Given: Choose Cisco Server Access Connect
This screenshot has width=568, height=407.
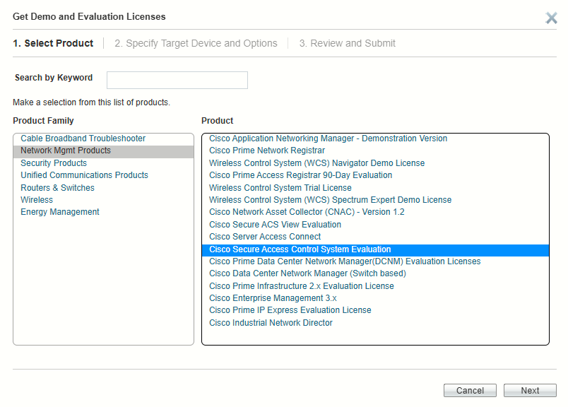Looking at the screenshot, I should click(375, 237).
